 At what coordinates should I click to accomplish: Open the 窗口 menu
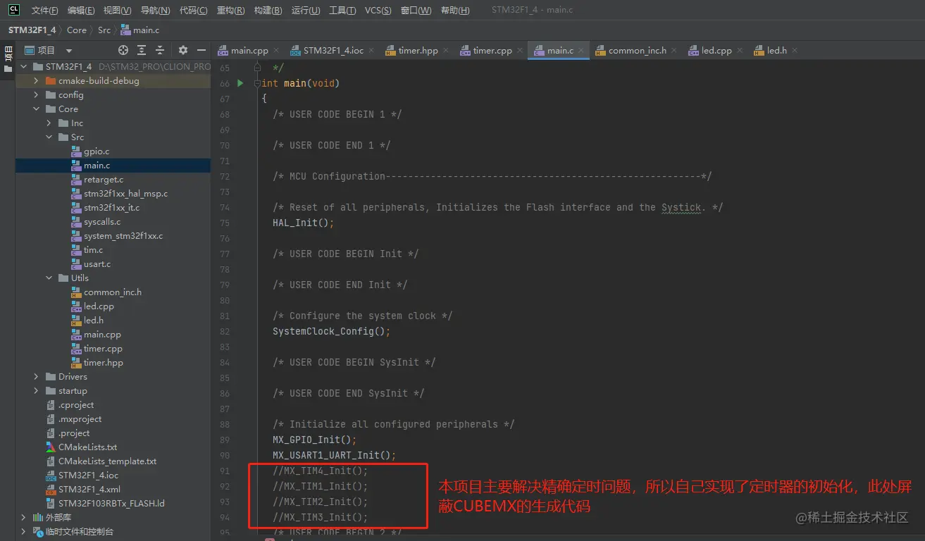pos(416,11)
